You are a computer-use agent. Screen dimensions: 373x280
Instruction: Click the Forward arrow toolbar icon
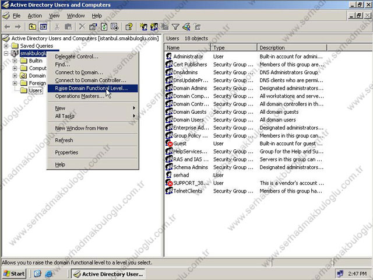tap(18, 27)
